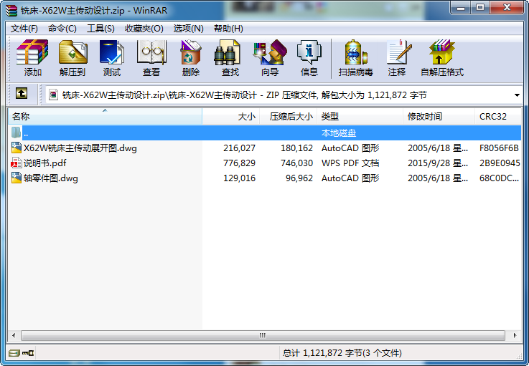Click horizontal scrollbar left arrow
The width and height of the screenshot is (529, 366).
pos(14,335)
